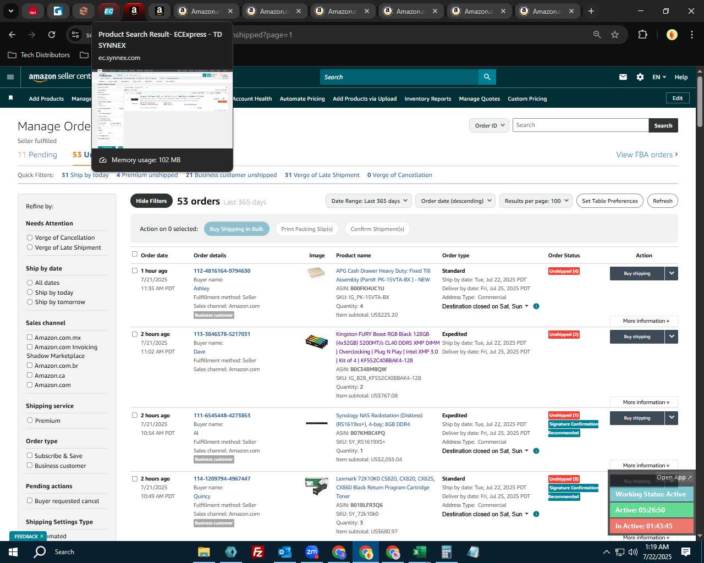Reload the page with the browser refresh icon
This screenshot has height=563, width=704.
pos(52,35)
